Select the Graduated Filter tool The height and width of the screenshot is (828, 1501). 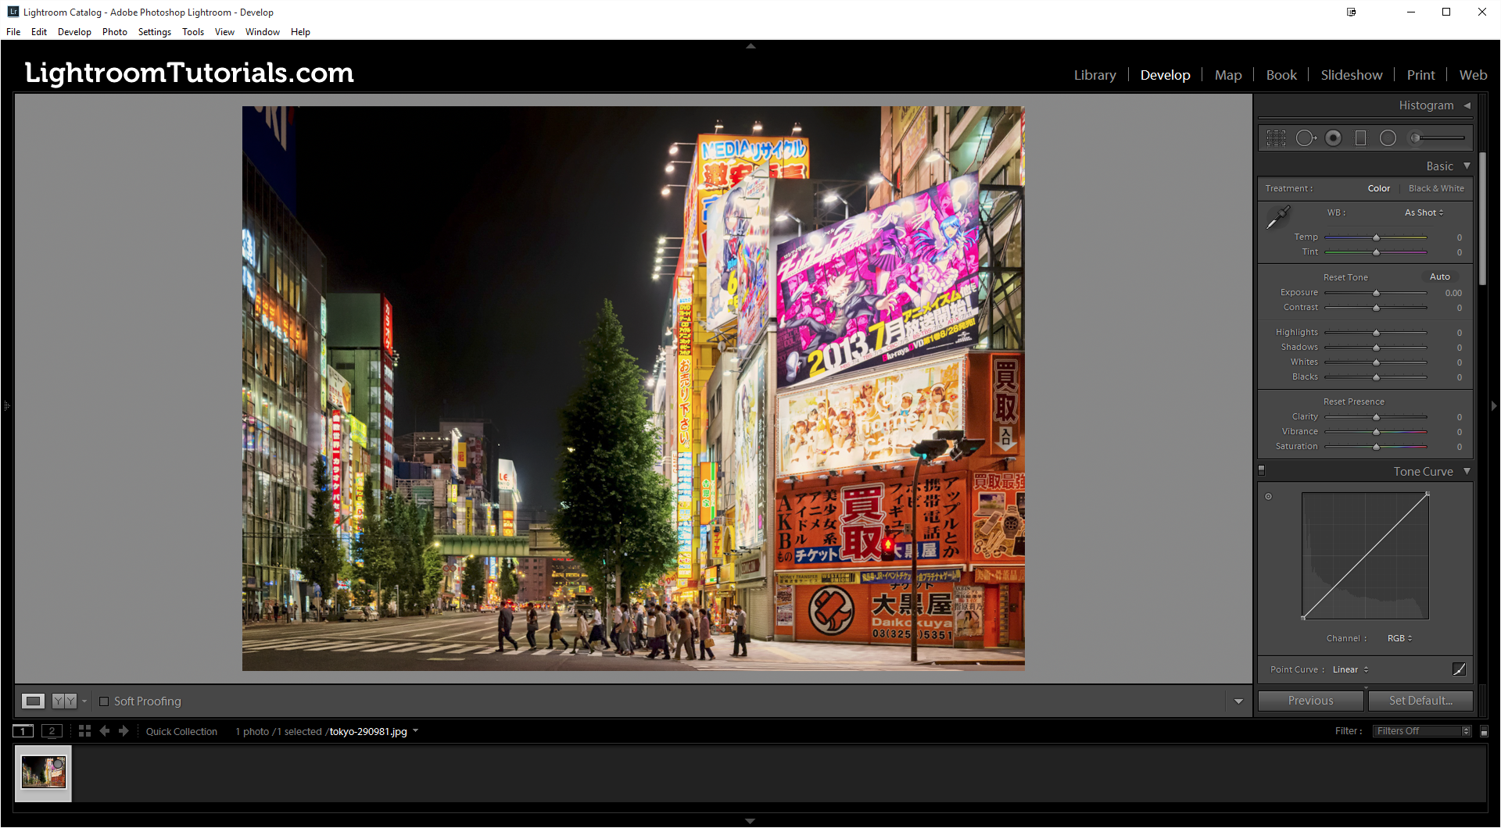(x=1360, y=138)
